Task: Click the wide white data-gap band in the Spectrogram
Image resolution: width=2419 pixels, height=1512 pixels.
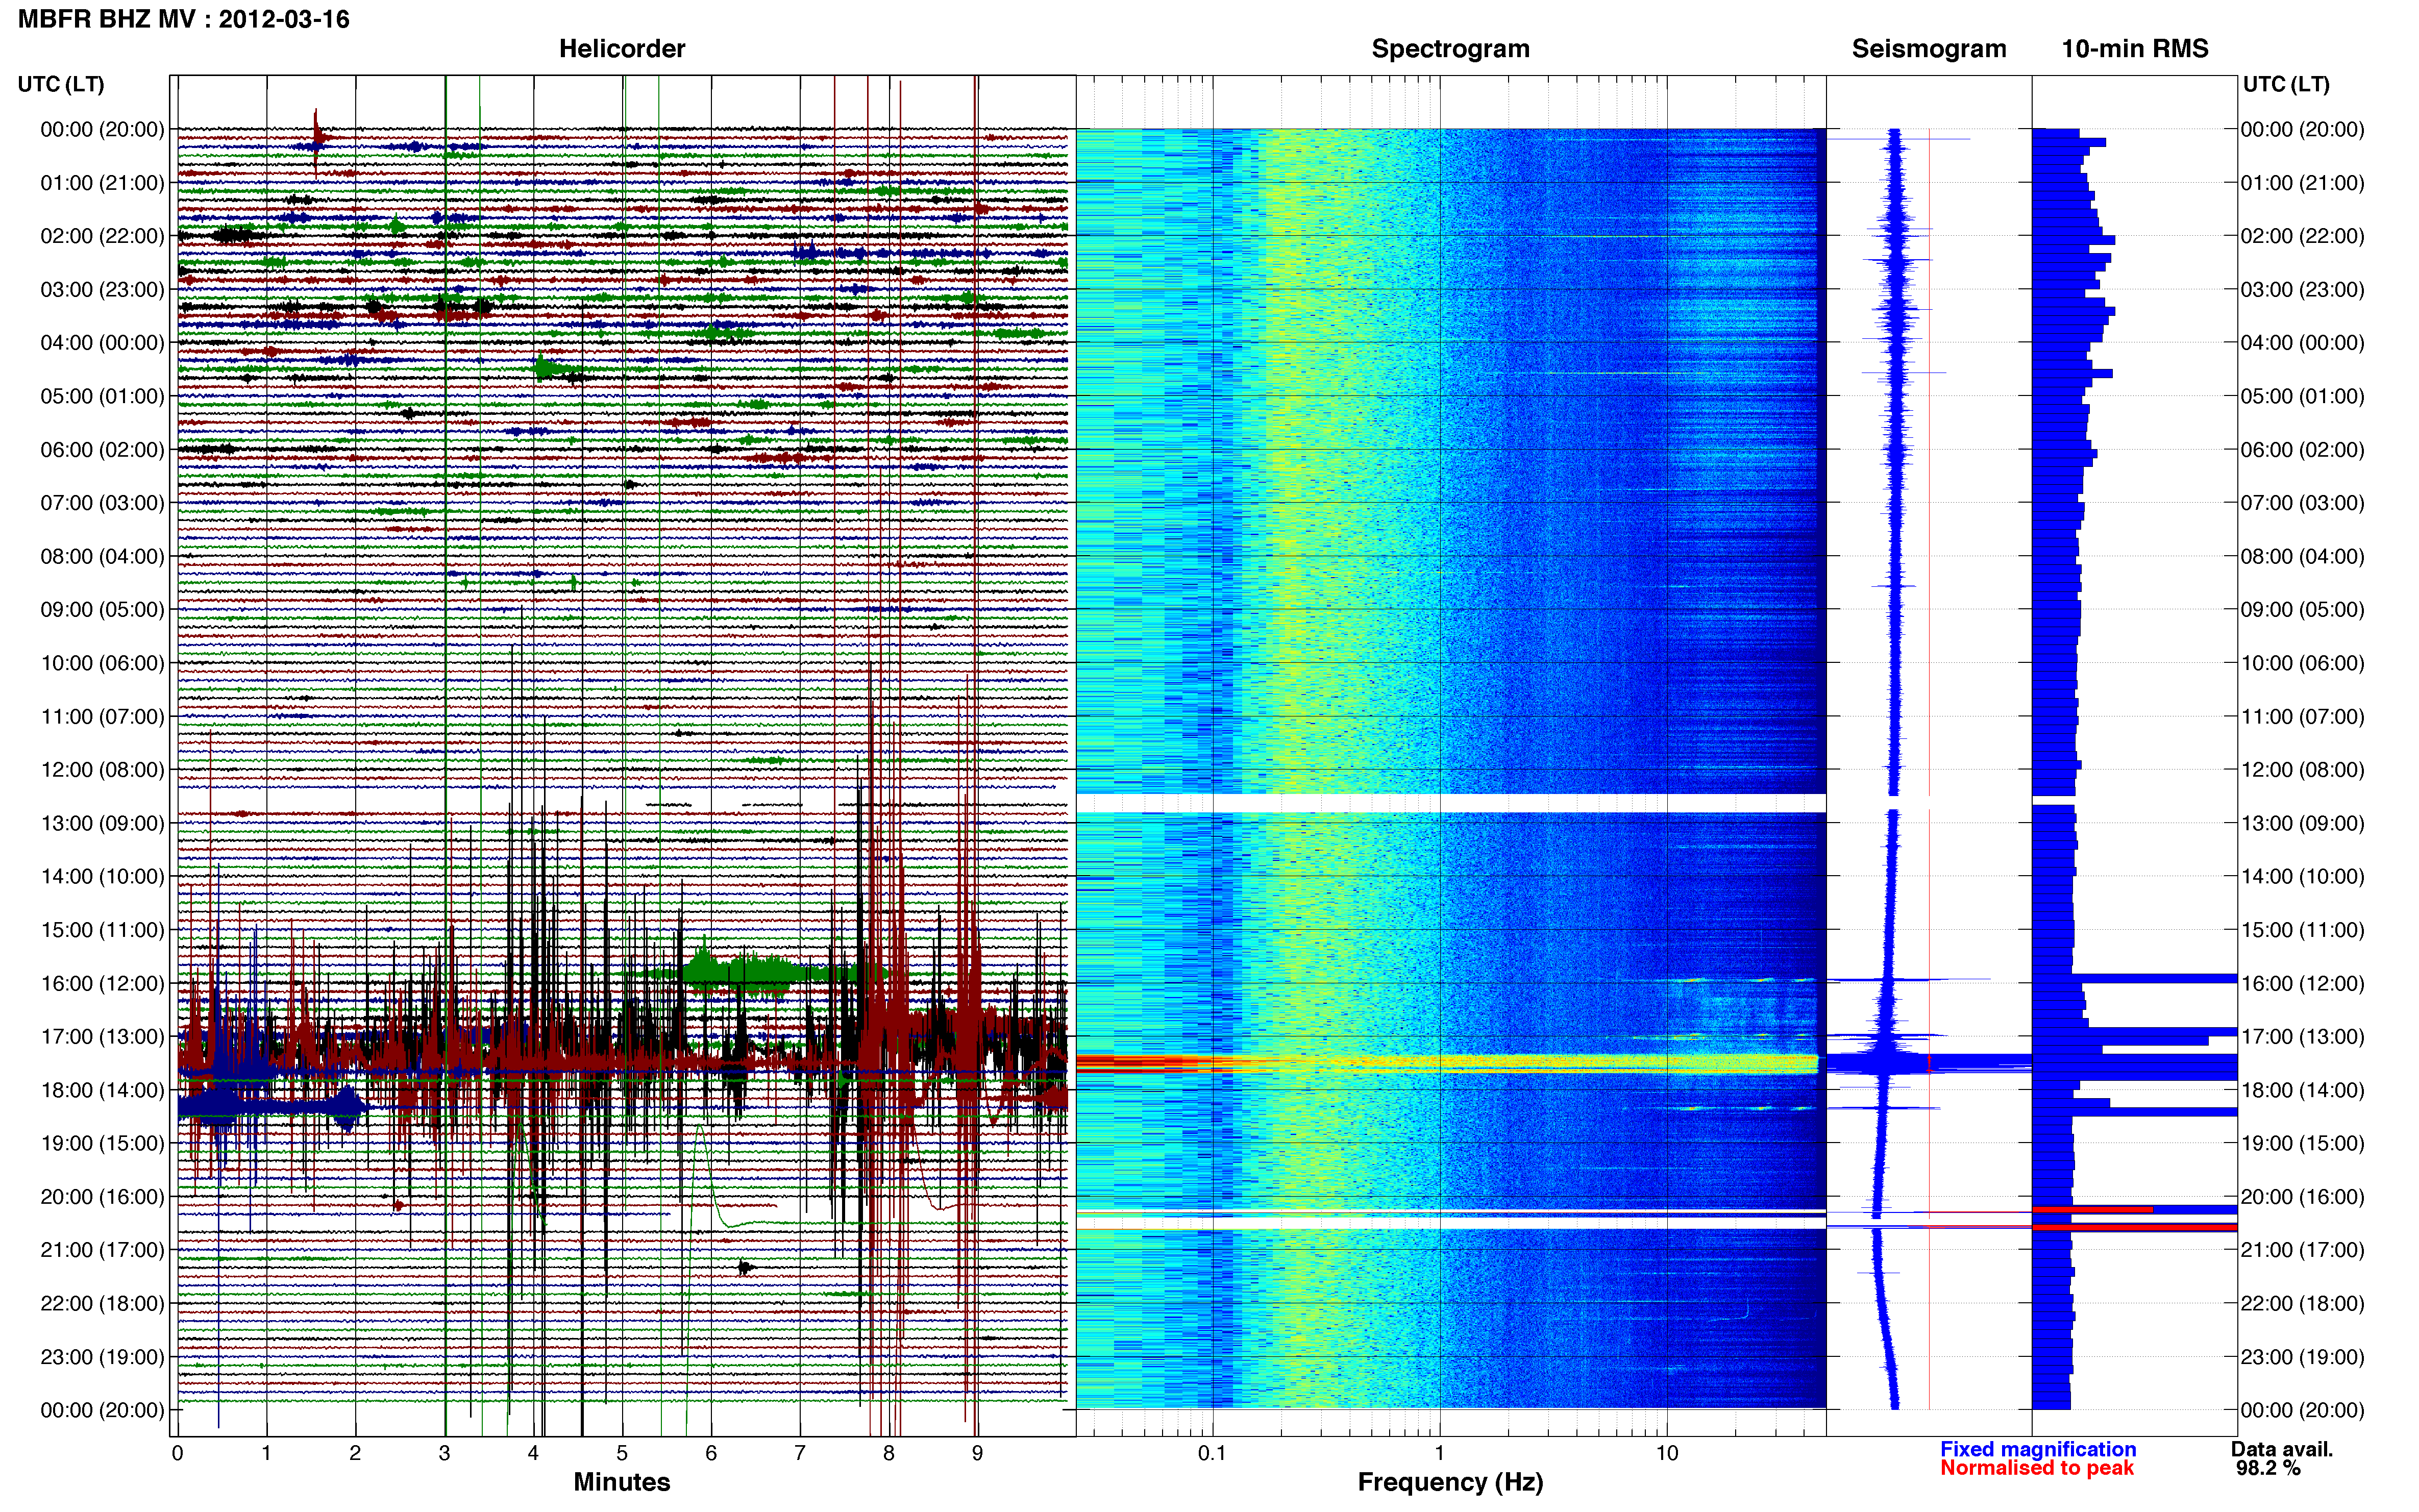Action: click(x=1450, y=803)
